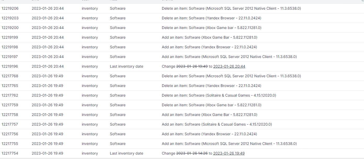Click 'Add an item' Yandex Browser text, row 12217756

pyautogui.click(x=209, y=134)
